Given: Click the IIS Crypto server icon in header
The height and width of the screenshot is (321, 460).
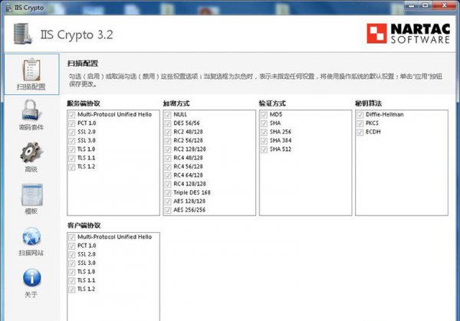Looking at the screenshot, I should click(22, 34).
